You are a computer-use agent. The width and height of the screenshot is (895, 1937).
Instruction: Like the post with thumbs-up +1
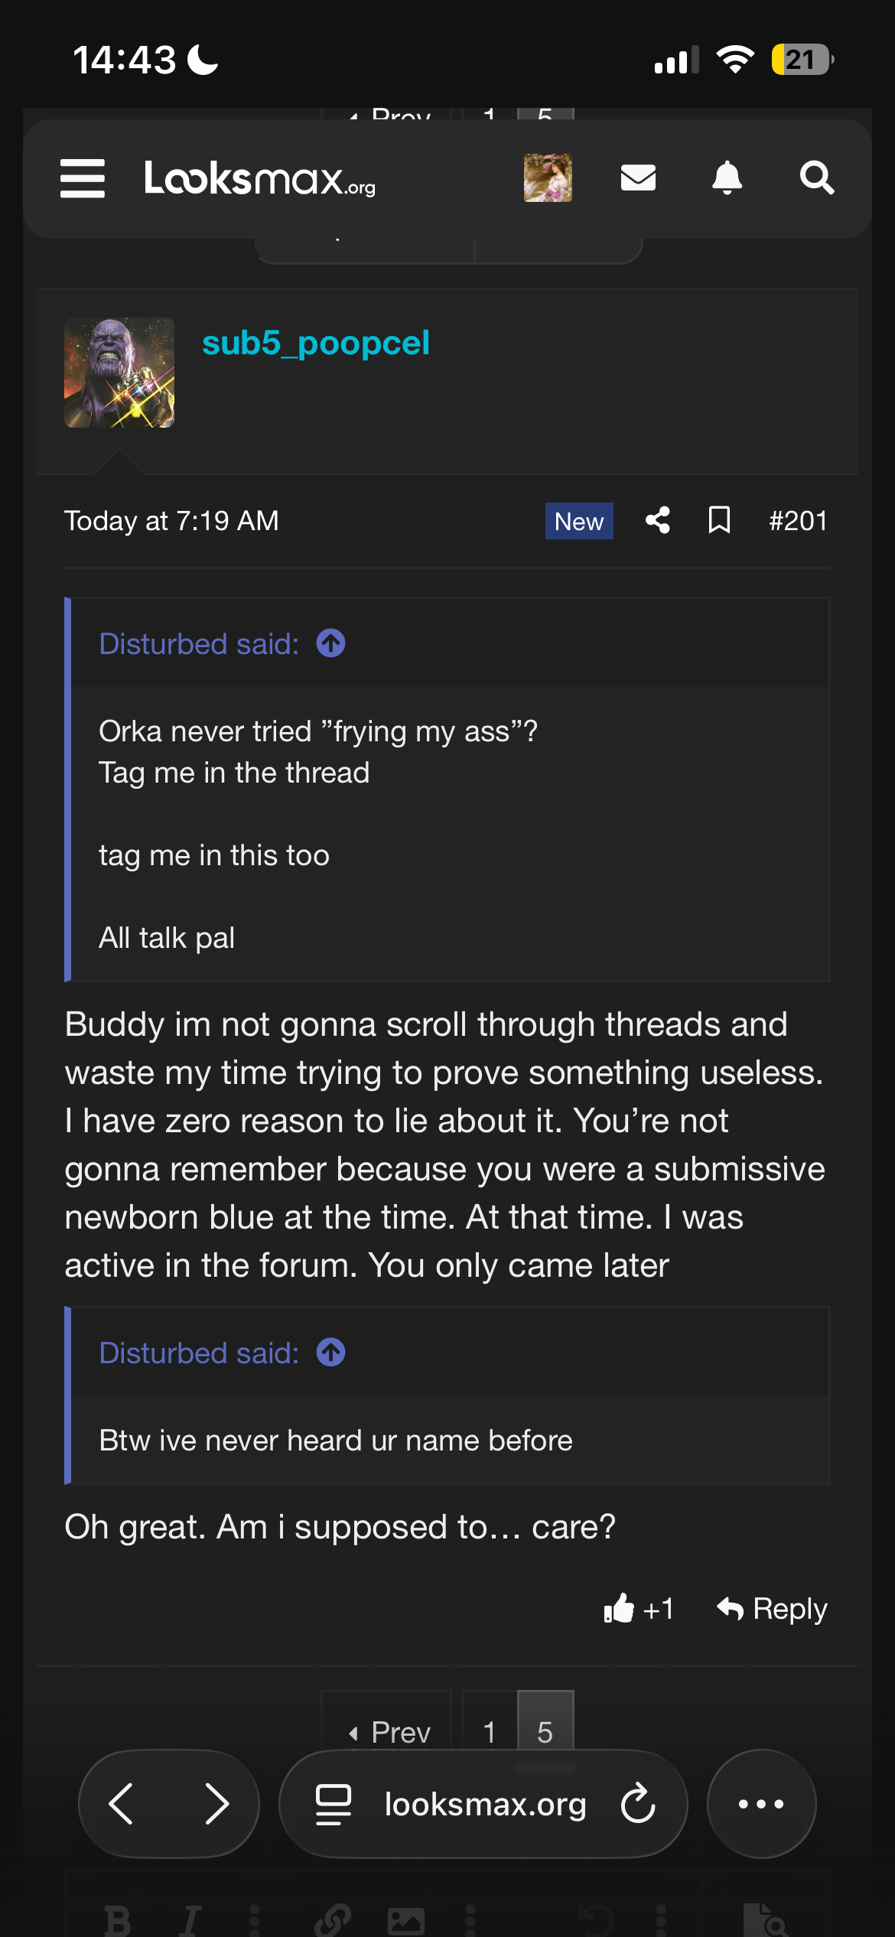[x=638, y=1609]
